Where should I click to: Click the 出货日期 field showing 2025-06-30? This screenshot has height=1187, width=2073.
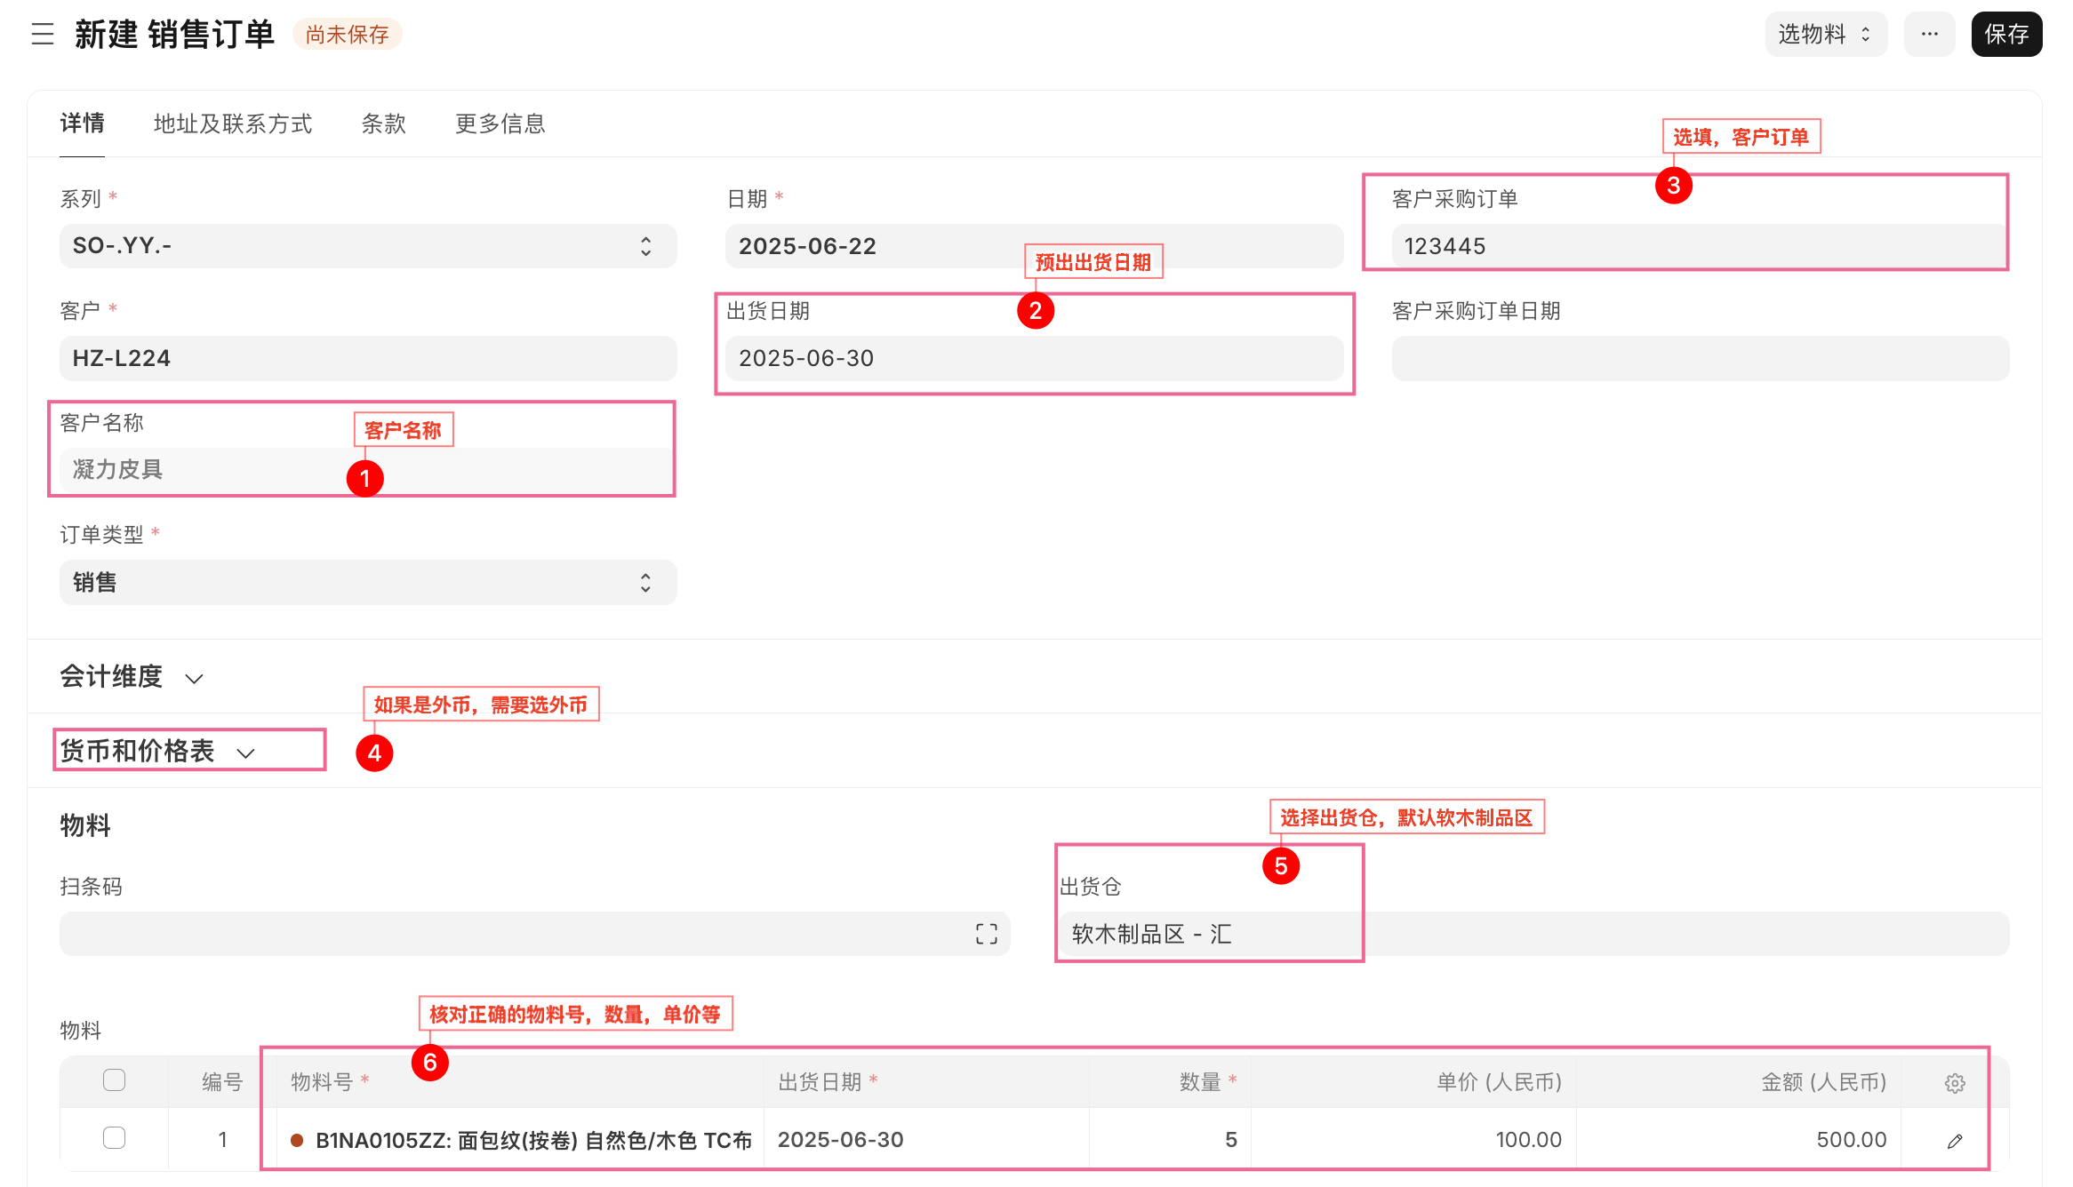[x=1033, y=359]
